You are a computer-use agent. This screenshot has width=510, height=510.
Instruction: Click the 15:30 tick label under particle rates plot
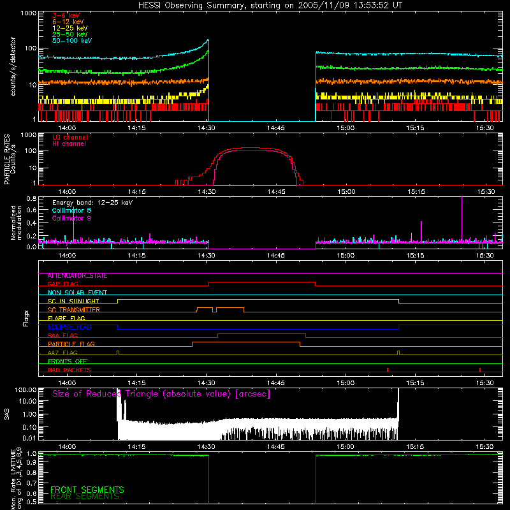pyautogui.click(x=486, y=192)
